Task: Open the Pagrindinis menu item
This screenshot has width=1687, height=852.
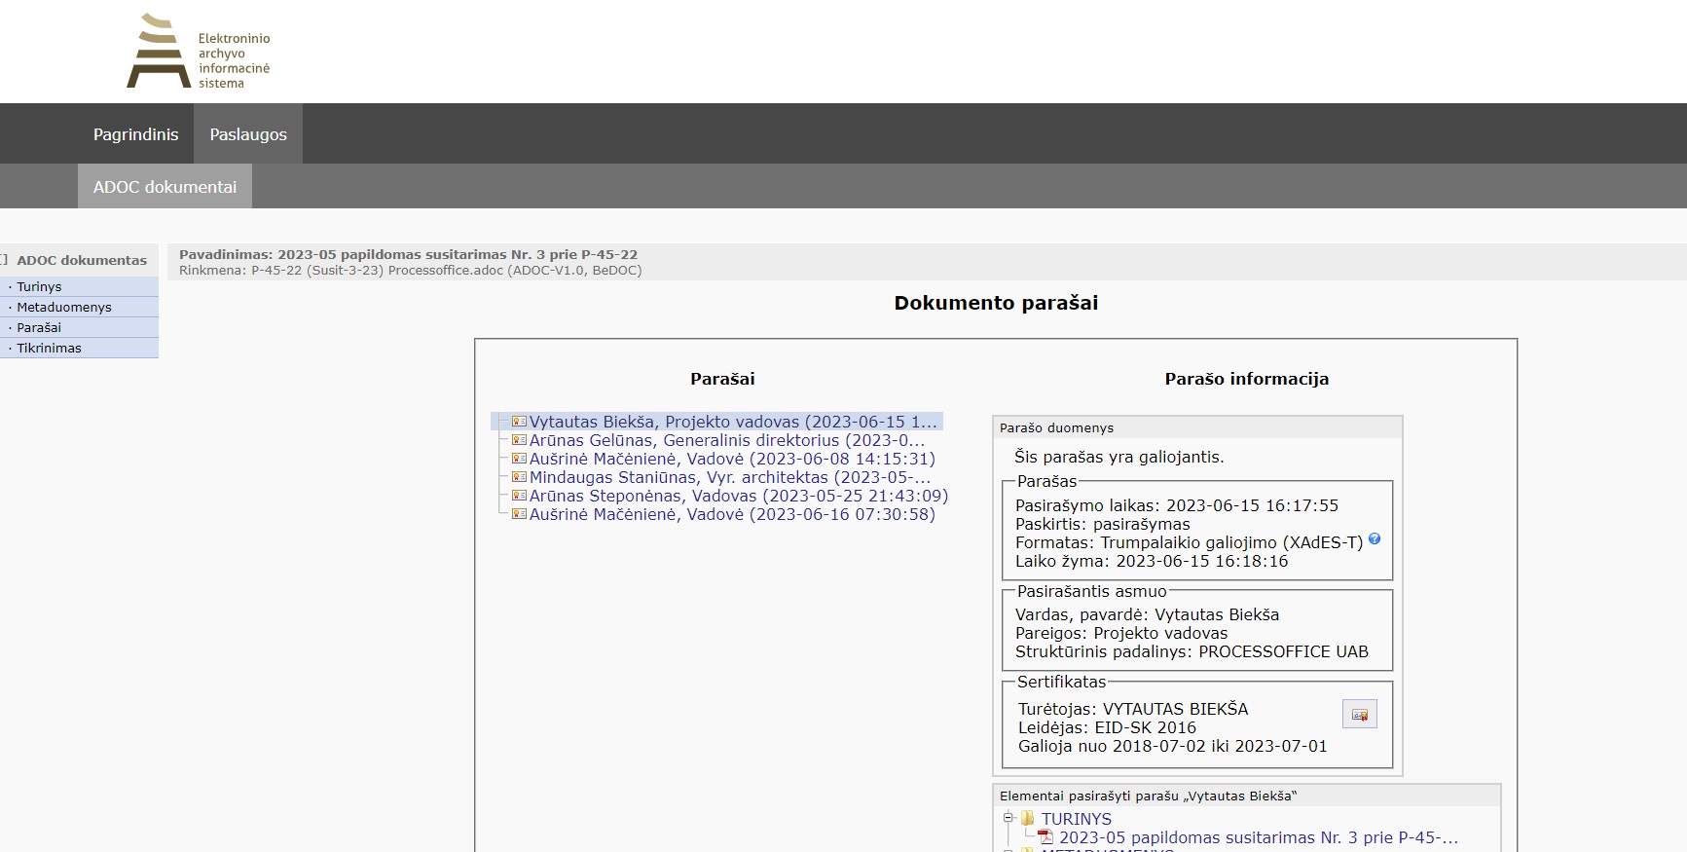Action: tap(135, 134)
